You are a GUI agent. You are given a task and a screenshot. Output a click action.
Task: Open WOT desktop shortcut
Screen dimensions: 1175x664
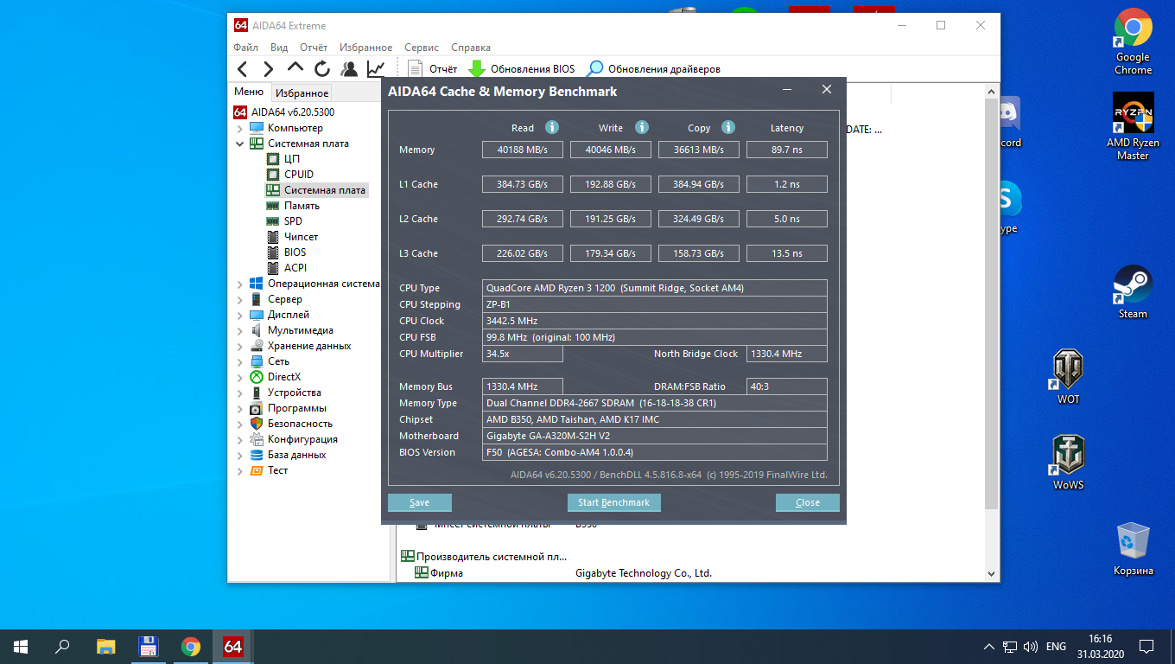pos(1069,377)
